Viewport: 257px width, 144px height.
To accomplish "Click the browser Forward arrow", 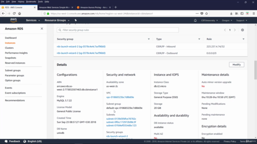I will [x=9, y=14].
